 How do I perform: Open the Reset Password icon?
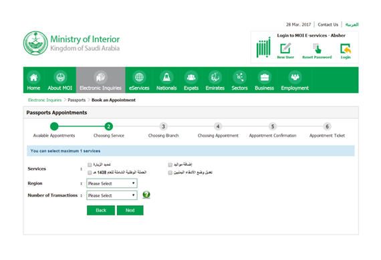tap(317, 48)
